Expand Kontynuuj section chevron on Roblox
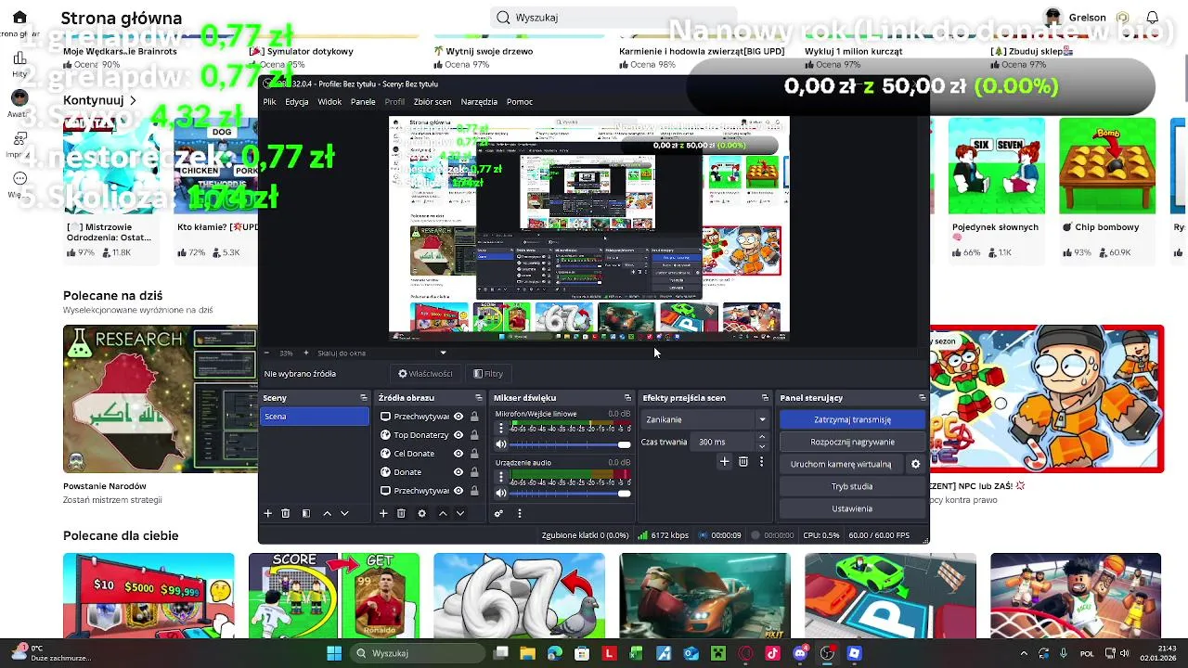1188x668 pixels. pyautogui.click(x=133, y=100)
